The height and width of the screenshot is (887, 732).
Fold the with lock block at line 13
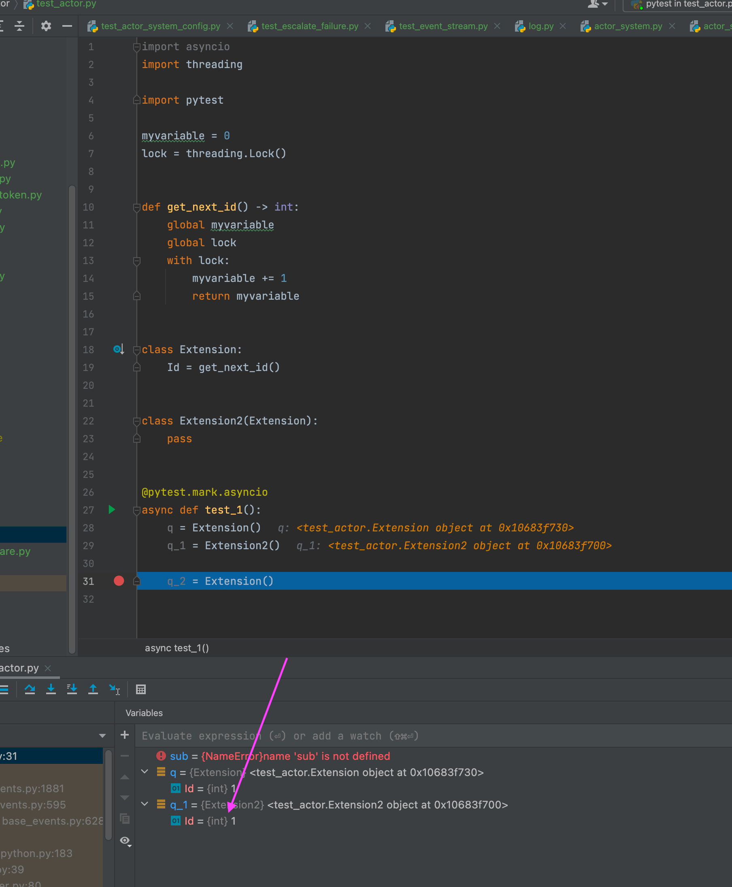point(136,261)
